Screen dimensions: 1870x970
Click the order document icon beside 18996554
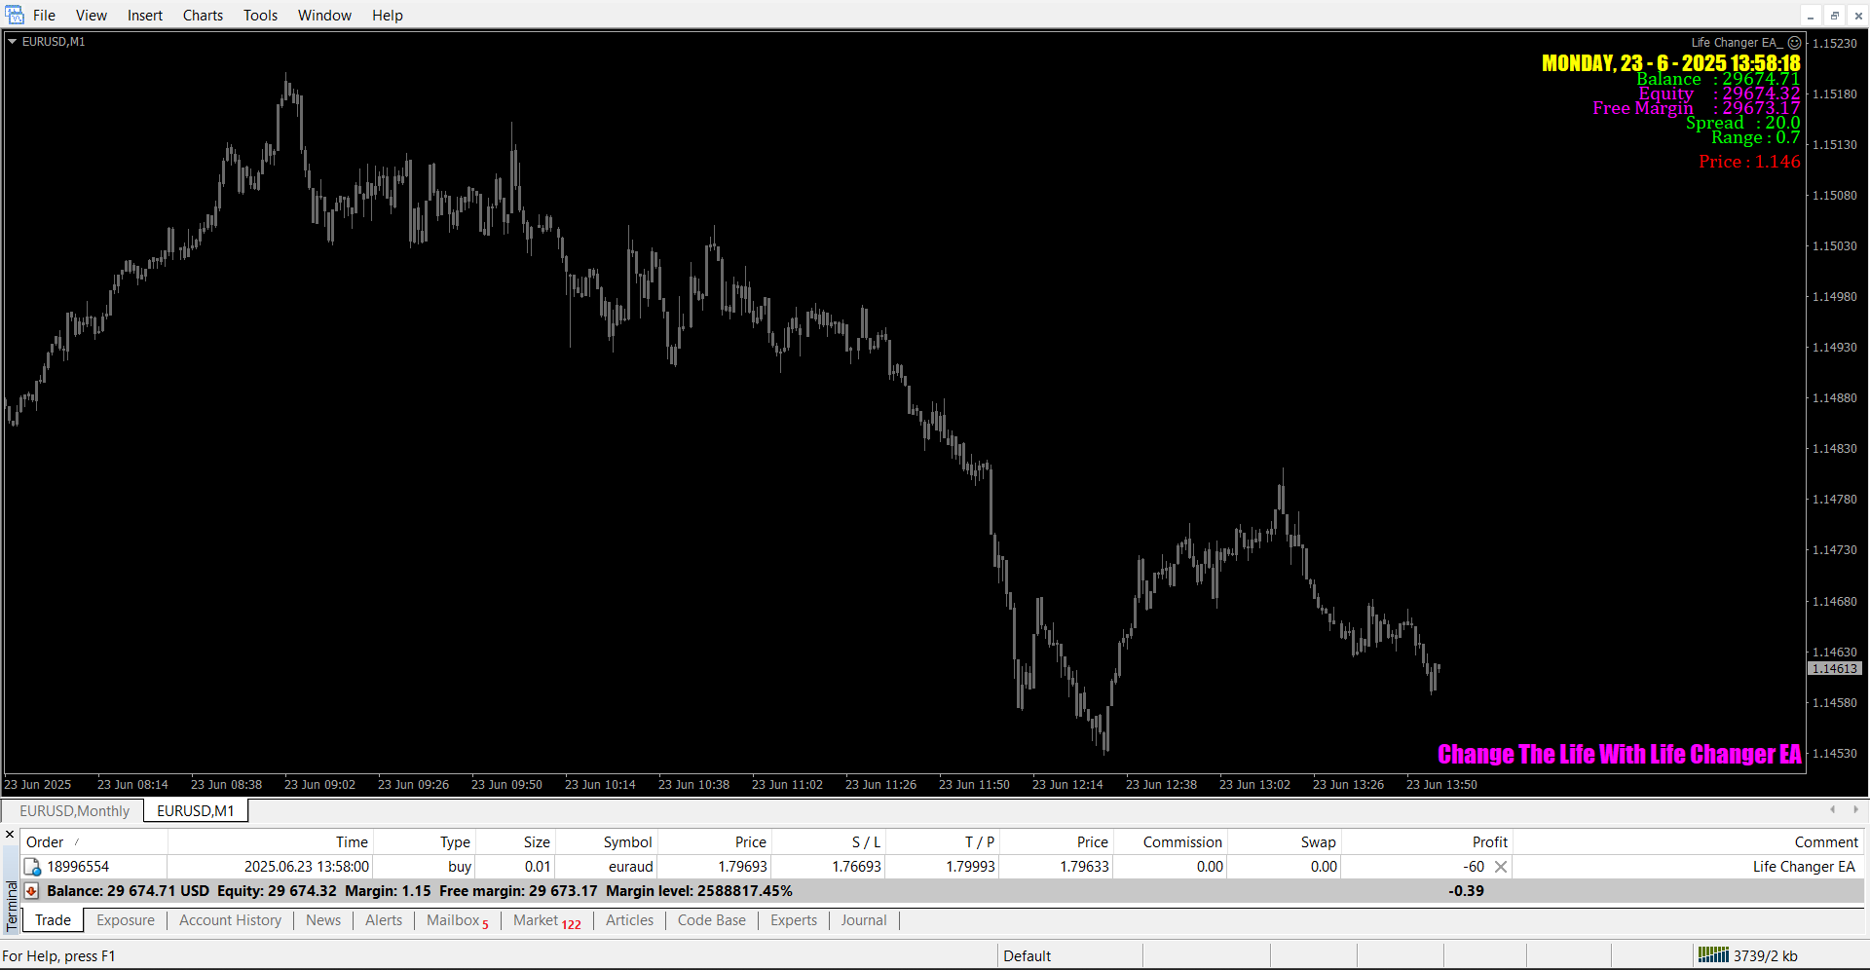(x=32, y=867)
